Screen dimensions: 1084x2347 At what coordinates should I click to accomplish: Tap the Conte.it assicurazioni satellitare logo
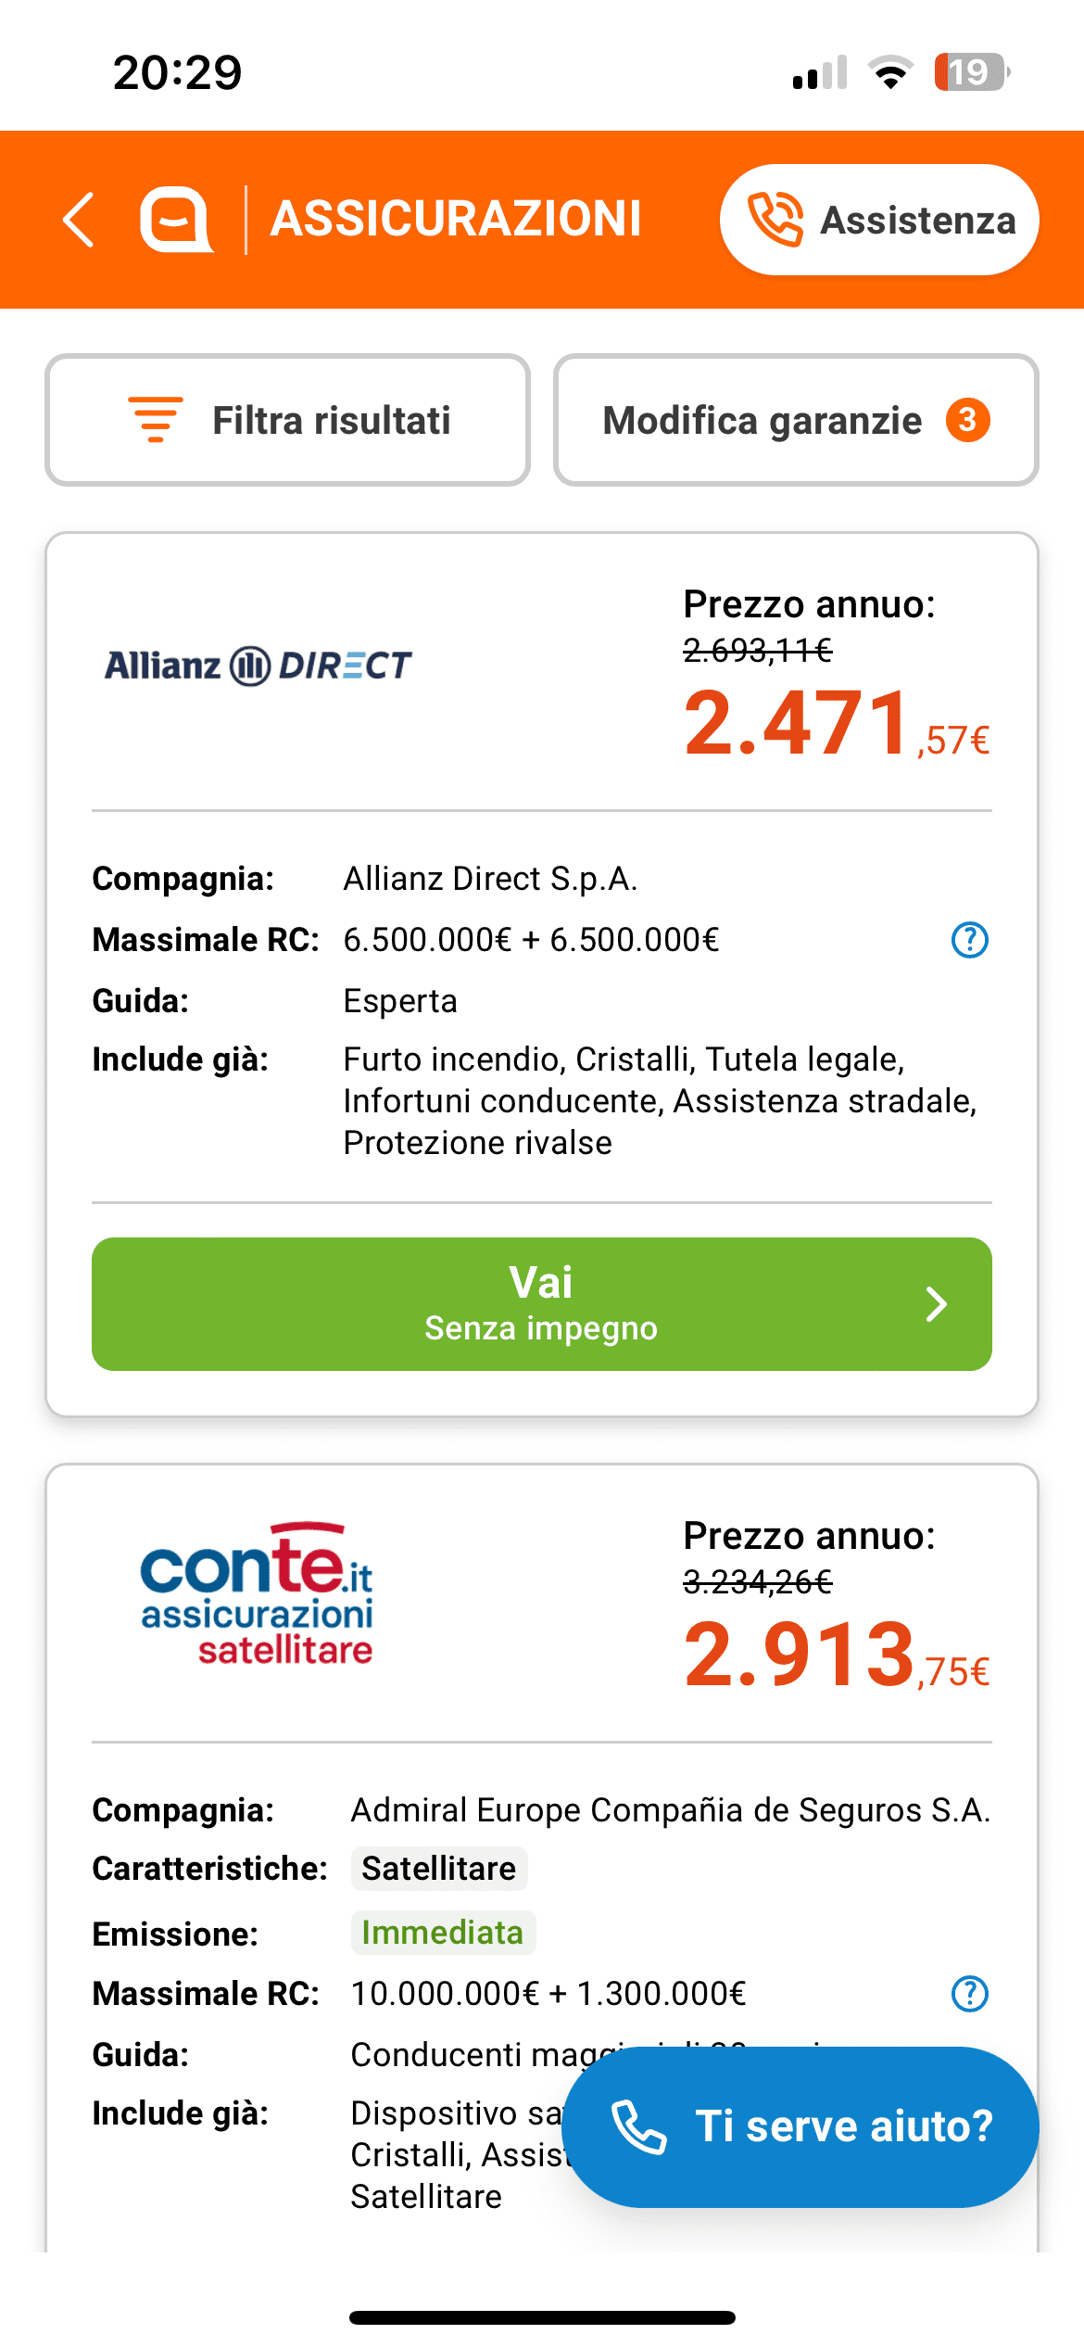pyautogui.click(x=257, y=1594)
